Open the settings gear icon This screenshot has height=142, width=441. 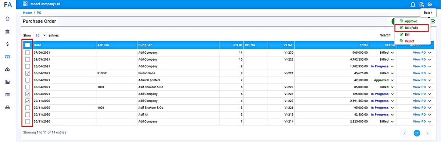pyautogui.click(x=430, y=4)
